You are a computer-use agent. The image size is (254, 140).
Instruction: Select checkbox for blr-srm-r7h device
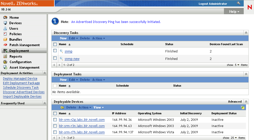coord(55,132)
